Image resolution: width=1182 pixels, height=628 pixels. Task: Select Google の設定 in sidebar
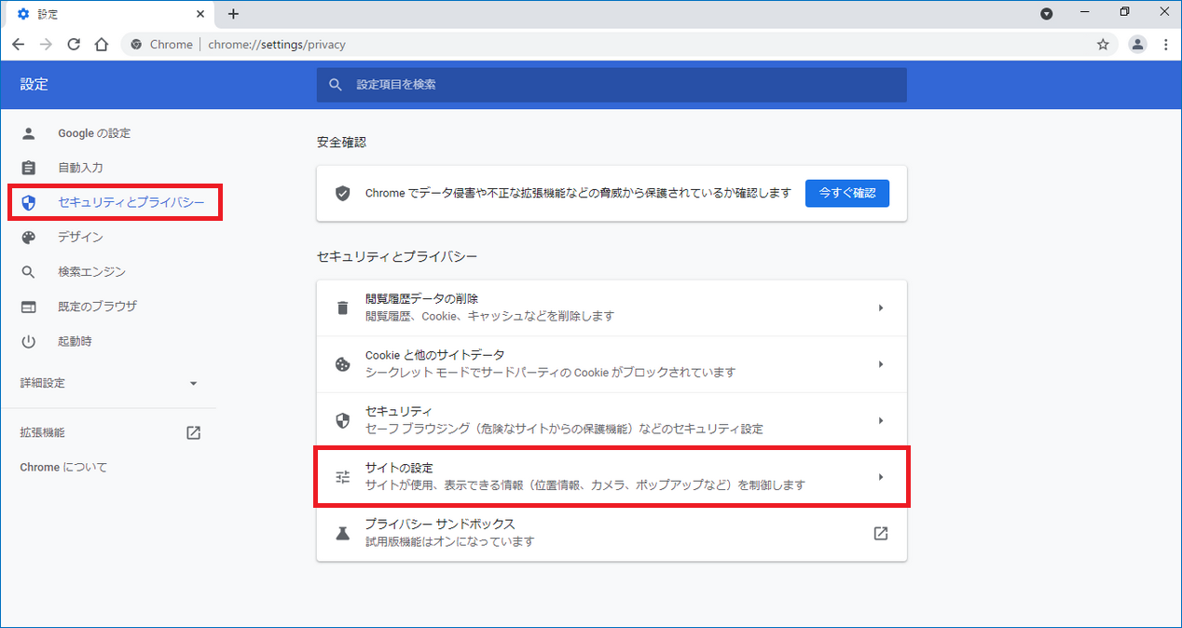(x=94, y=133)
